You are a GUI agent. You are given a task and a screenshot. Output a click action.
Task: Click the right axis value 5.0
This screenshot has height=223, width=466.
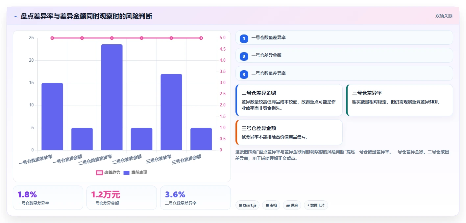click(x=223, y=38)
